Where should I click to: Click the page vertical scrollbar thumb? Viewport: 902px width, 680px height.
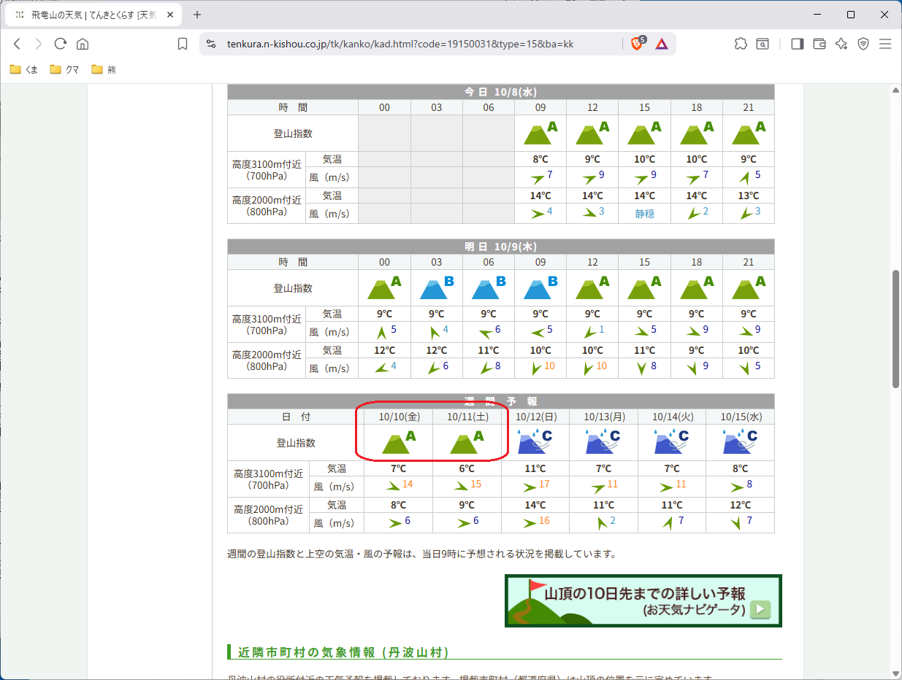pyautogui.click(x=896, y=328)
